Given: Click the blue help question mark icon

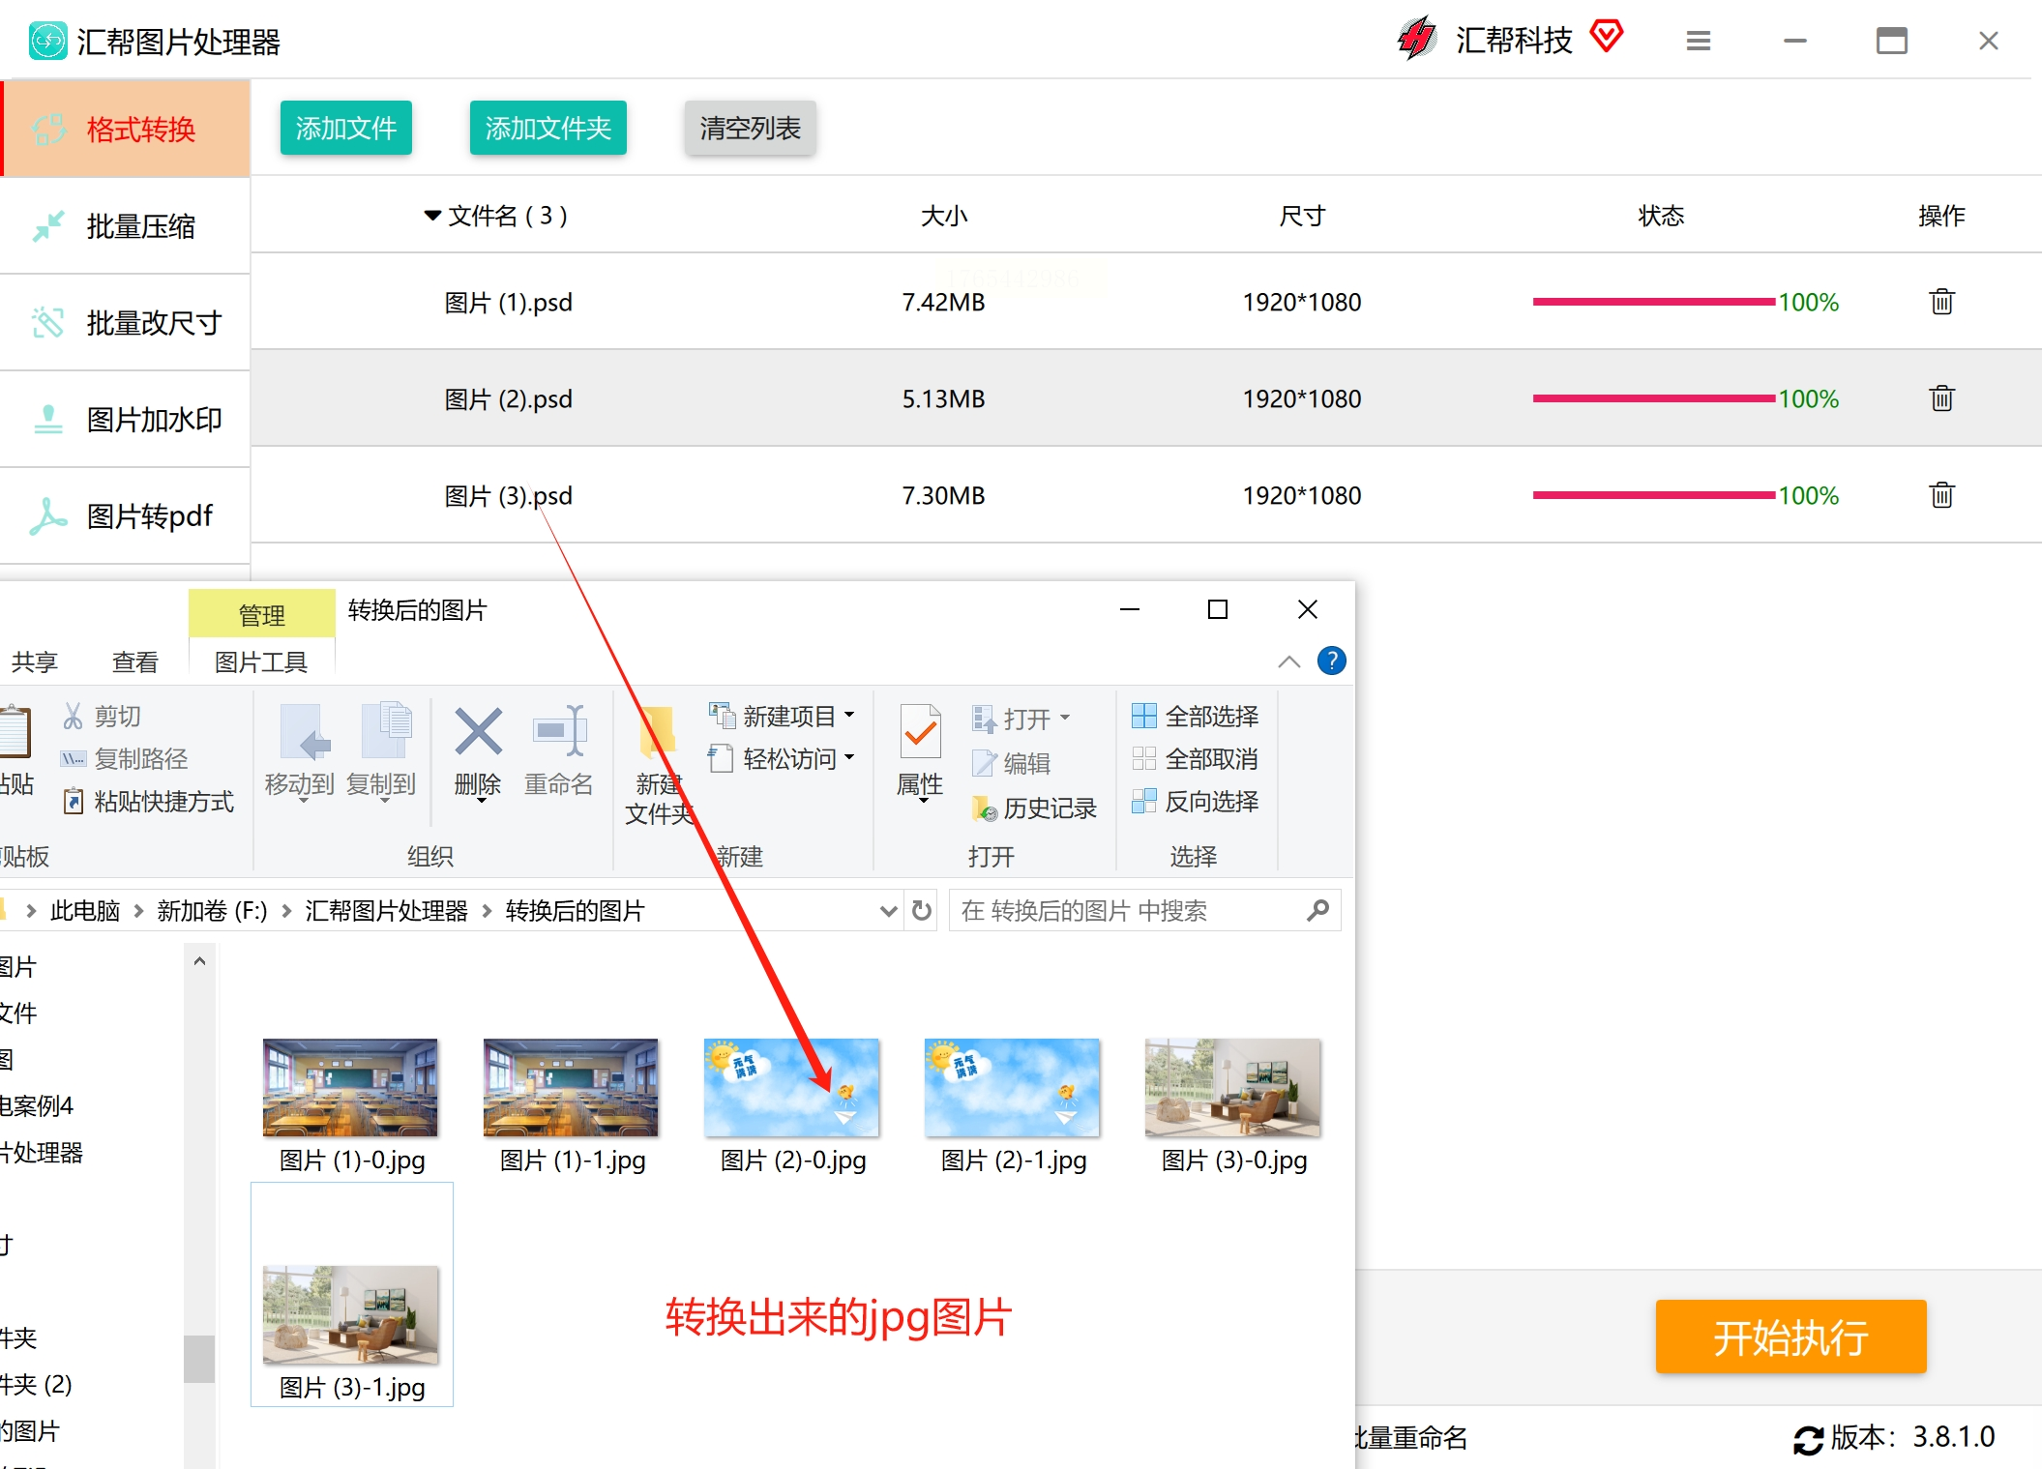Looking at the screenshot, I should (1331, 661).
